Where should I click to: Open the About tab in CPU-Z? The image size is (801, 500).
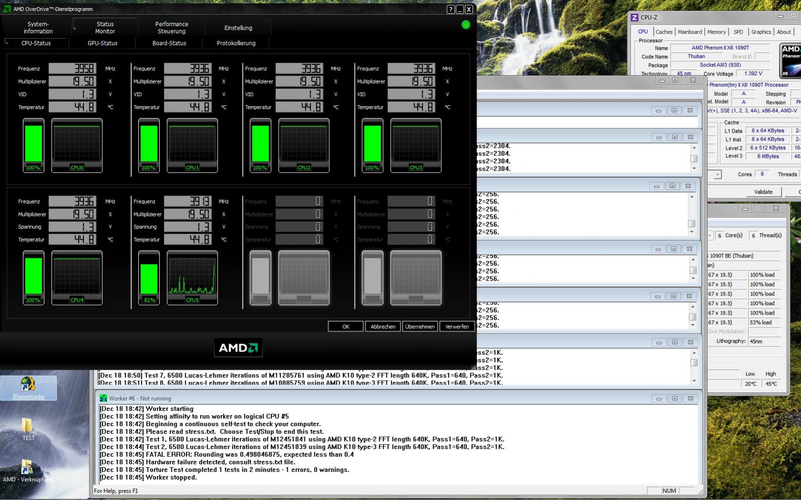784,32
